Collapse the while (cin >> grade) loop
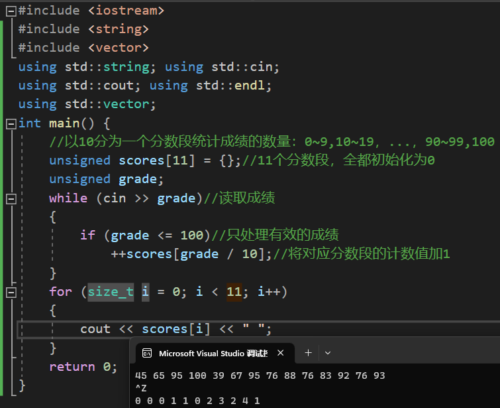 click(10, 198)
